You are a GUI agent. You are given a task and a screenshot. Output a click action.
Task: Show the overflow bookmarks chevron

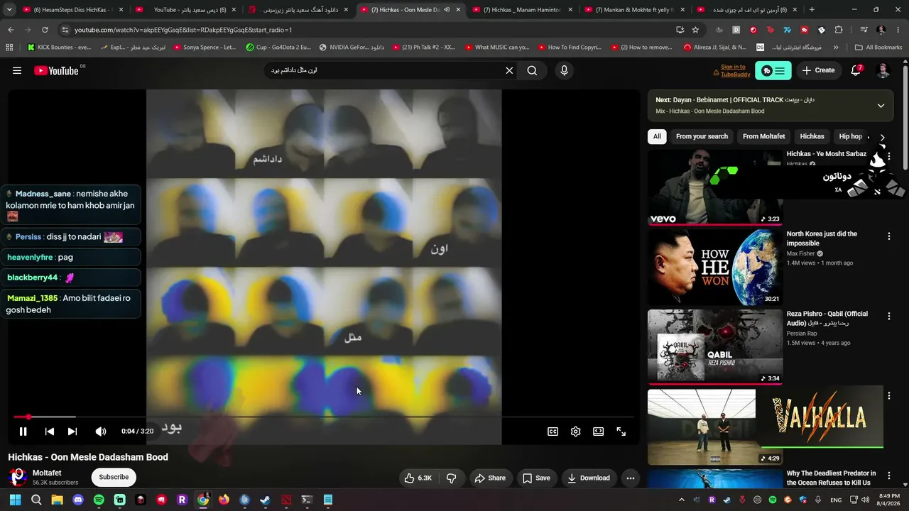click(x=836, y=48)
